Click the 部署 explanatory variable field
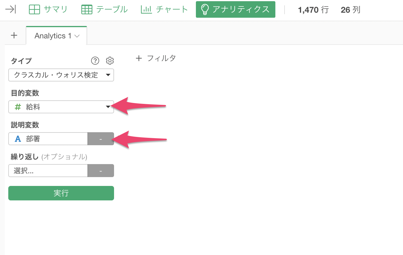 coord(48,139)
